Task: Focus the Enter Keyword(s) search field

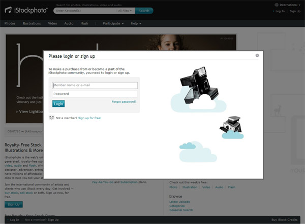Action: (x=85, y=11)
